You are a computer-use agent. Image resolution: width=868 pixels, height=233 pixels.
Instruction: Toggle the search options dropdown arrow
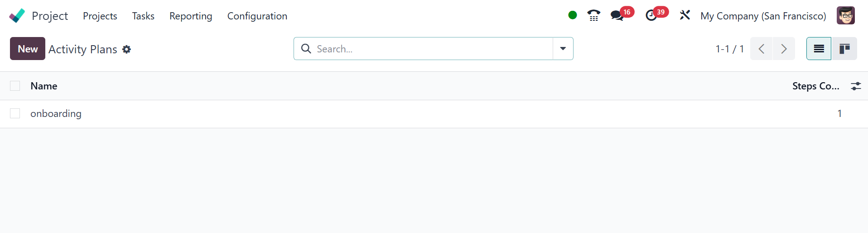(x=563, y=49)
